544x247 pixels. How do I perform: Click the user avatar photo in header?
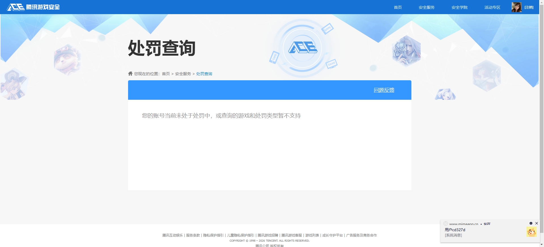[x=517, y=7]
